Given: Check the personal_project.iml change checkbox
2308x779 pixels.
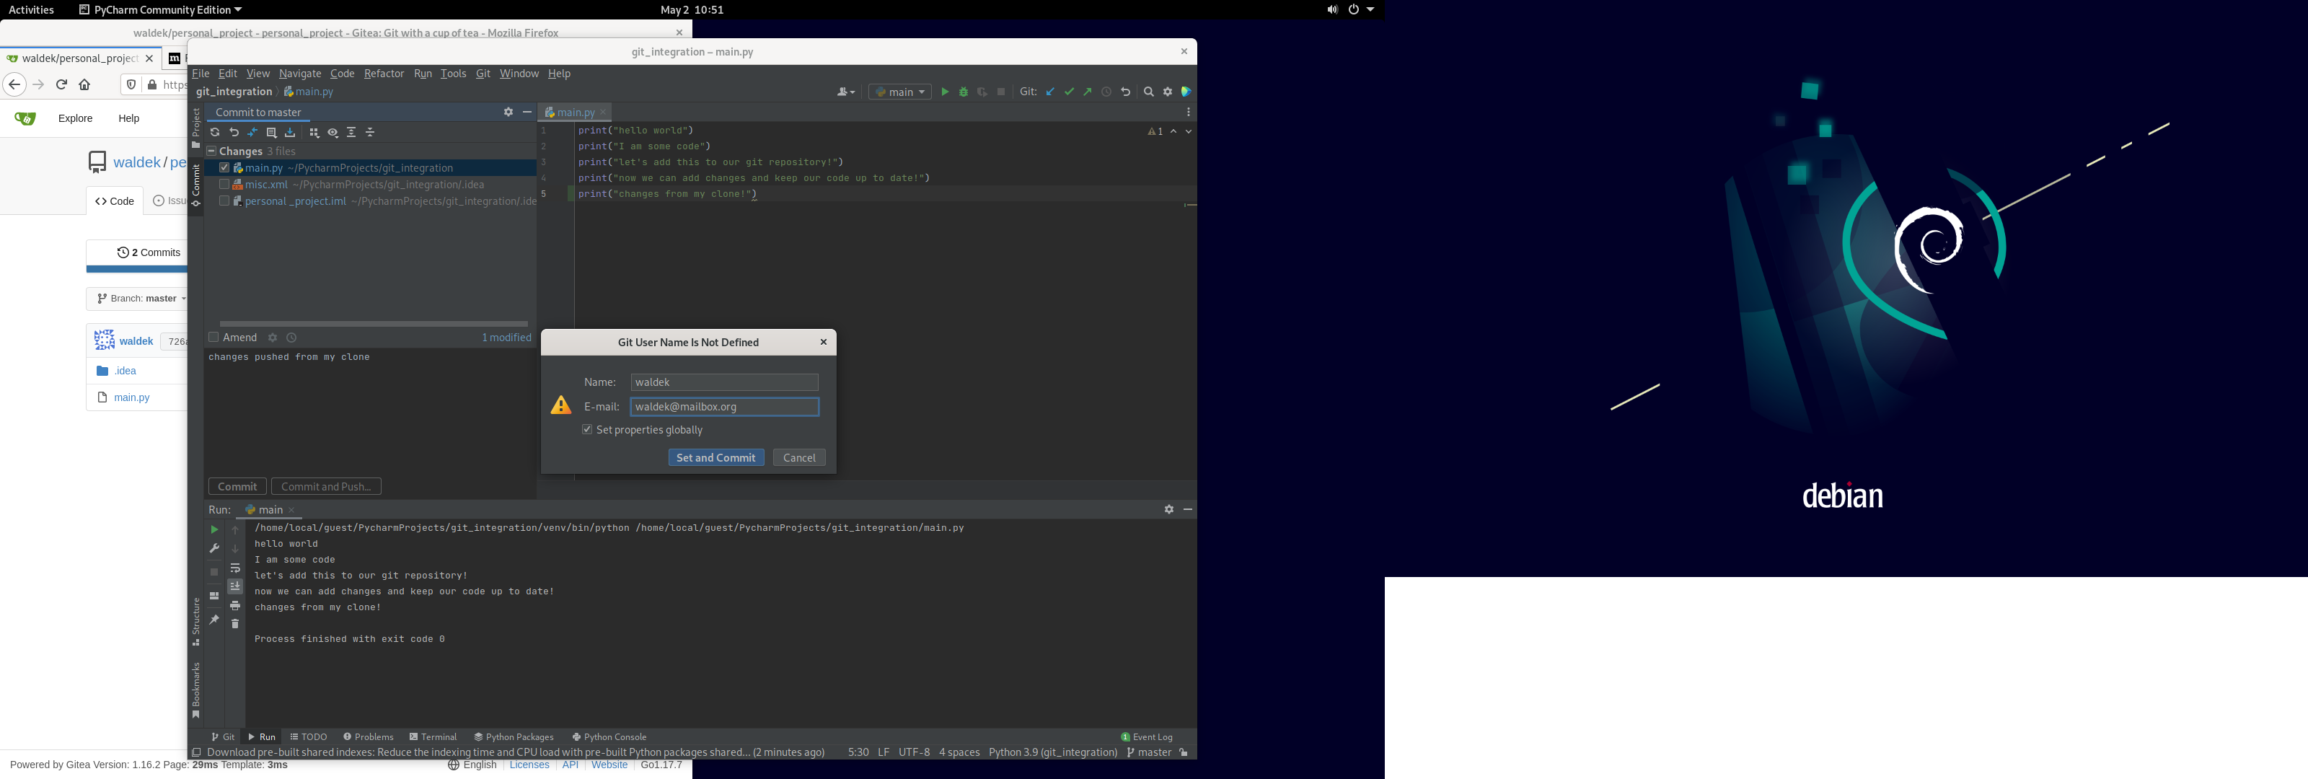Looking at the screenshot, I should (224, 202).
